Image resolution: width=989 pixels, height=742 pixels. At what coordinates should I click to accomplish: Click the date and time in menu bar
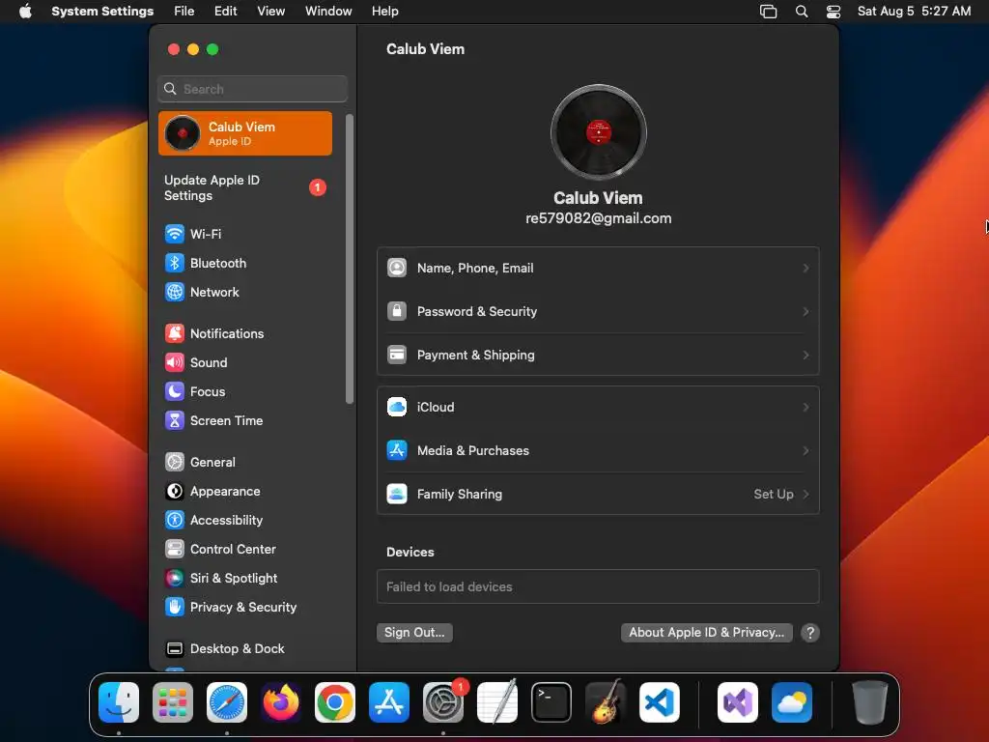coord(914,11)
